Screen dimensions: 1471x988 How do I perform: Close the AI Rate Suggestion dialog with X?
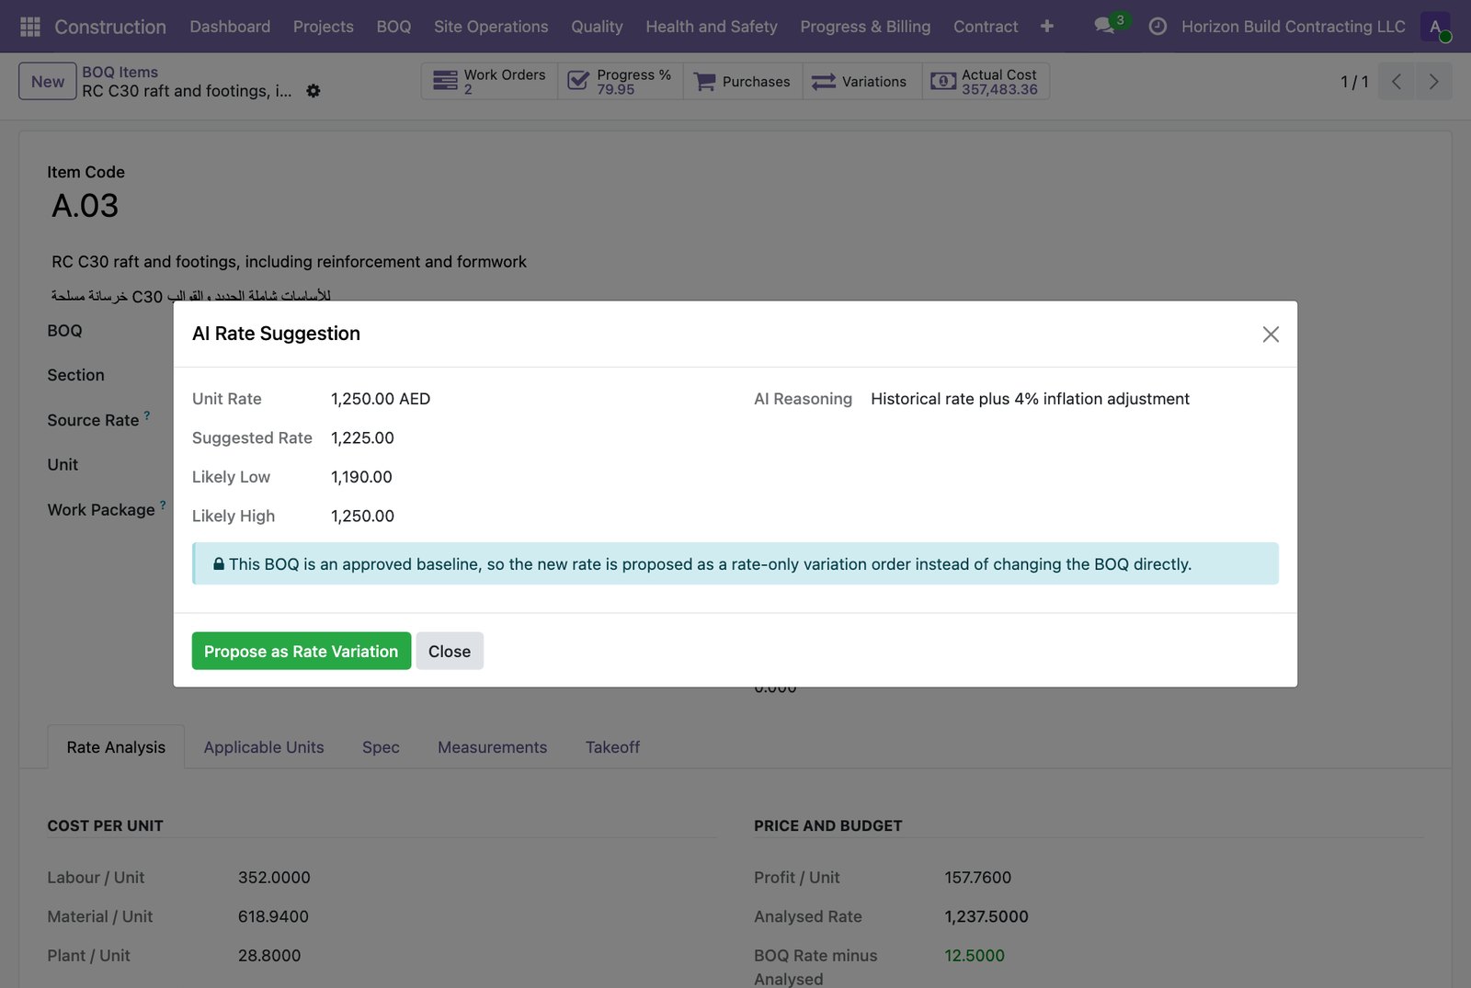tap(1271, 335)
